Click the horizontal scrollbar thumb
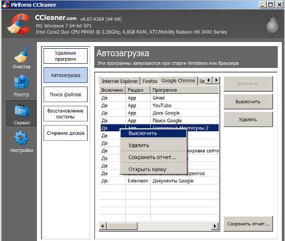 click(x=122, y=226)
